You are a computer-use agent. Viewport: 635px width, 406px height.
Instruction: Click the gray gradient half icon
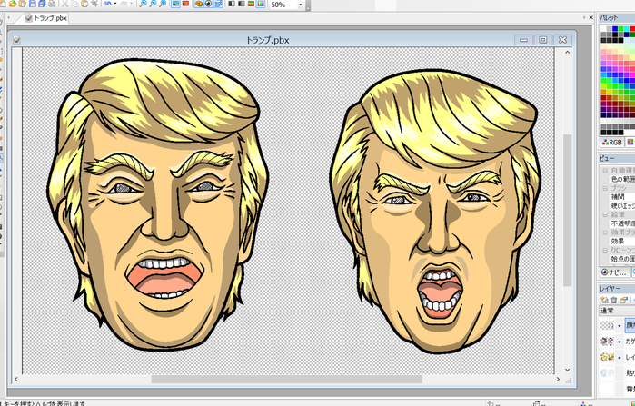coord(242,4)
